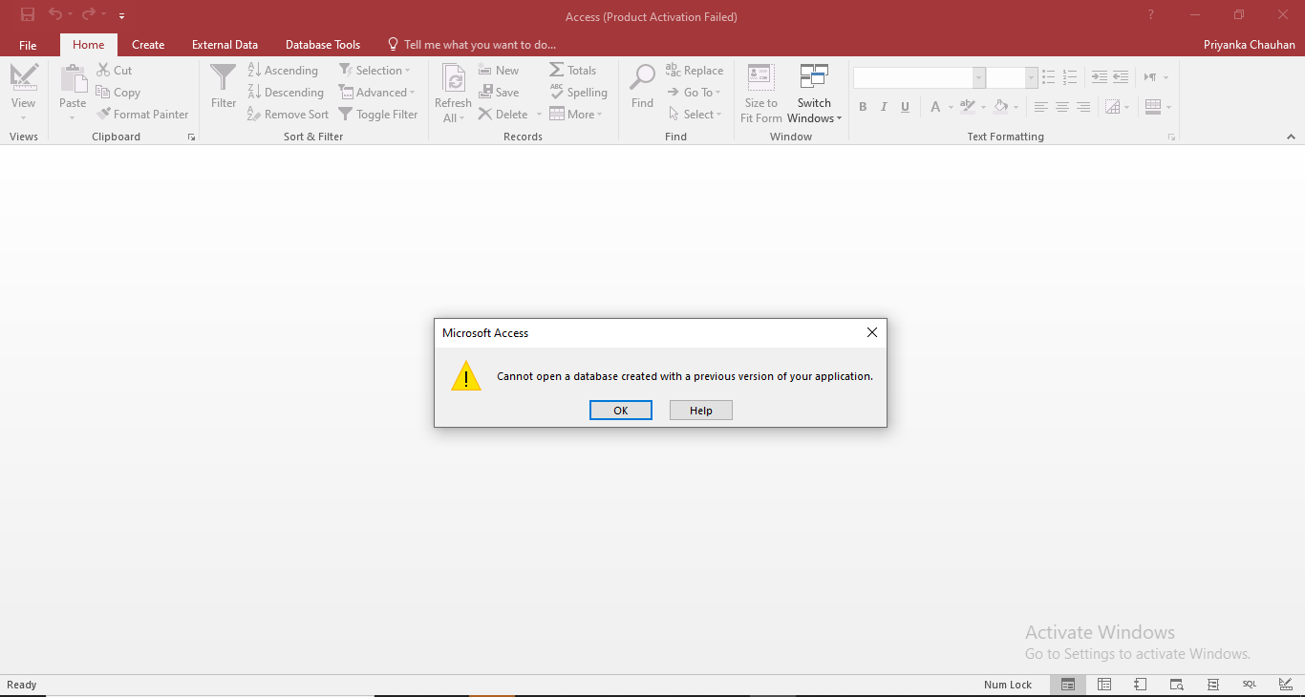This screenshot has height=697, width=1305.
Task: Click the Switch Windows icon
Action: [x=814, y=78]
